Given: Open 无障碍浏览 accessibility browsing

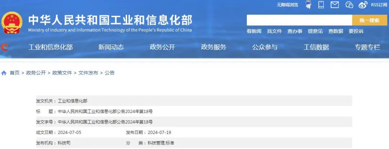Looking at the screenshot, I should click(x=287, y=5).
